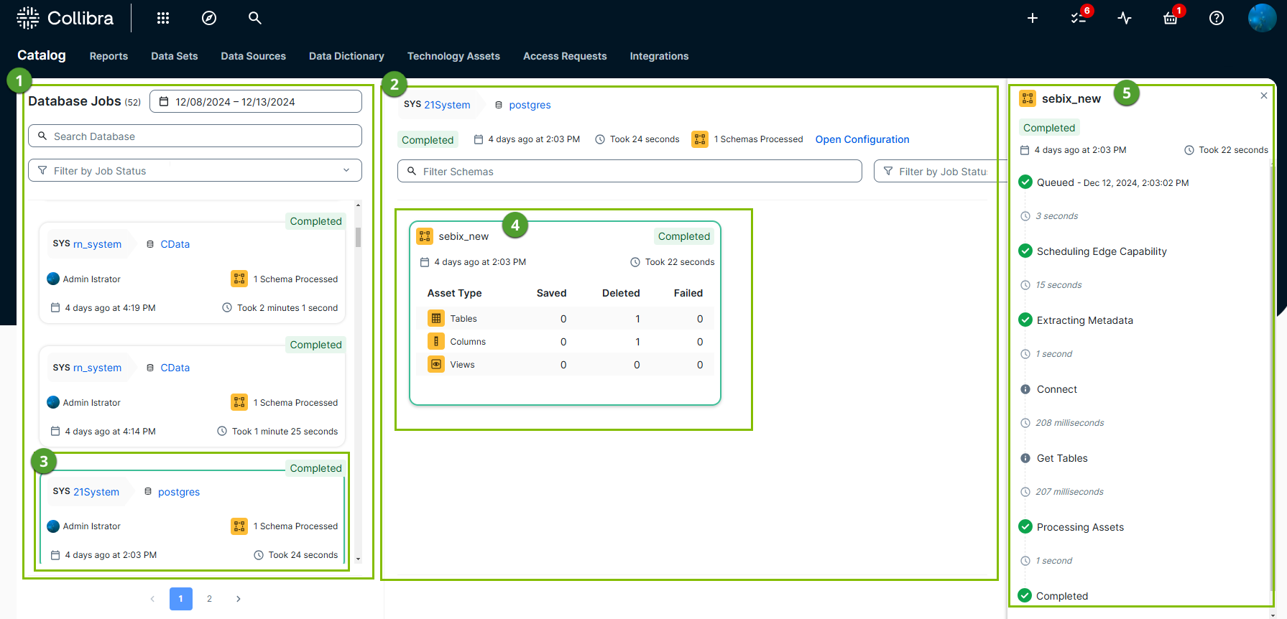Open global search magnifier icon
The image size is (1287, 619).
254,18
